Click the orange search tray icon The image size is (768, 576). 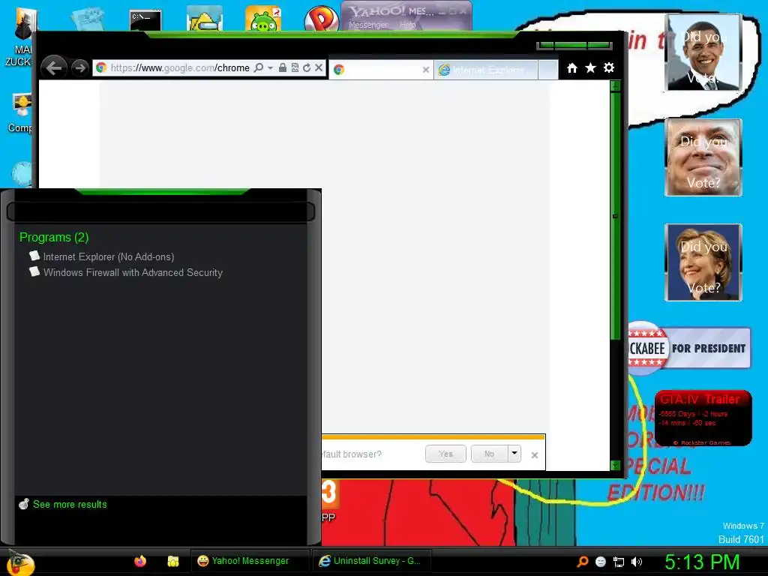(582, 561)
